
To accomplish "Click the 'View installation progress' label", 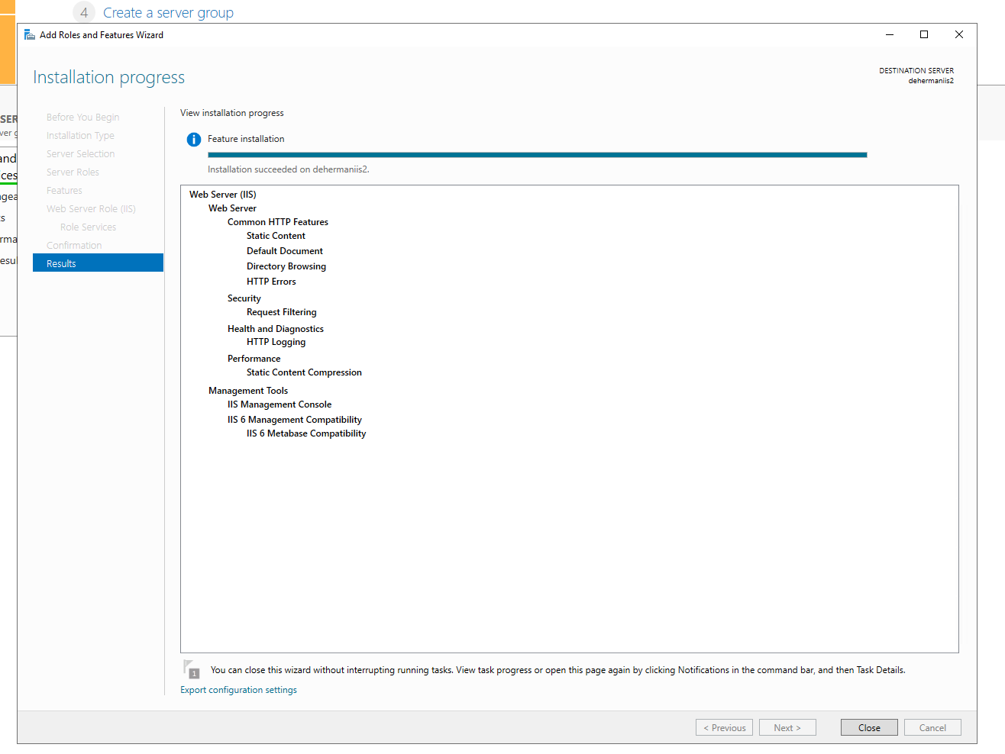I will click(232, 113).
